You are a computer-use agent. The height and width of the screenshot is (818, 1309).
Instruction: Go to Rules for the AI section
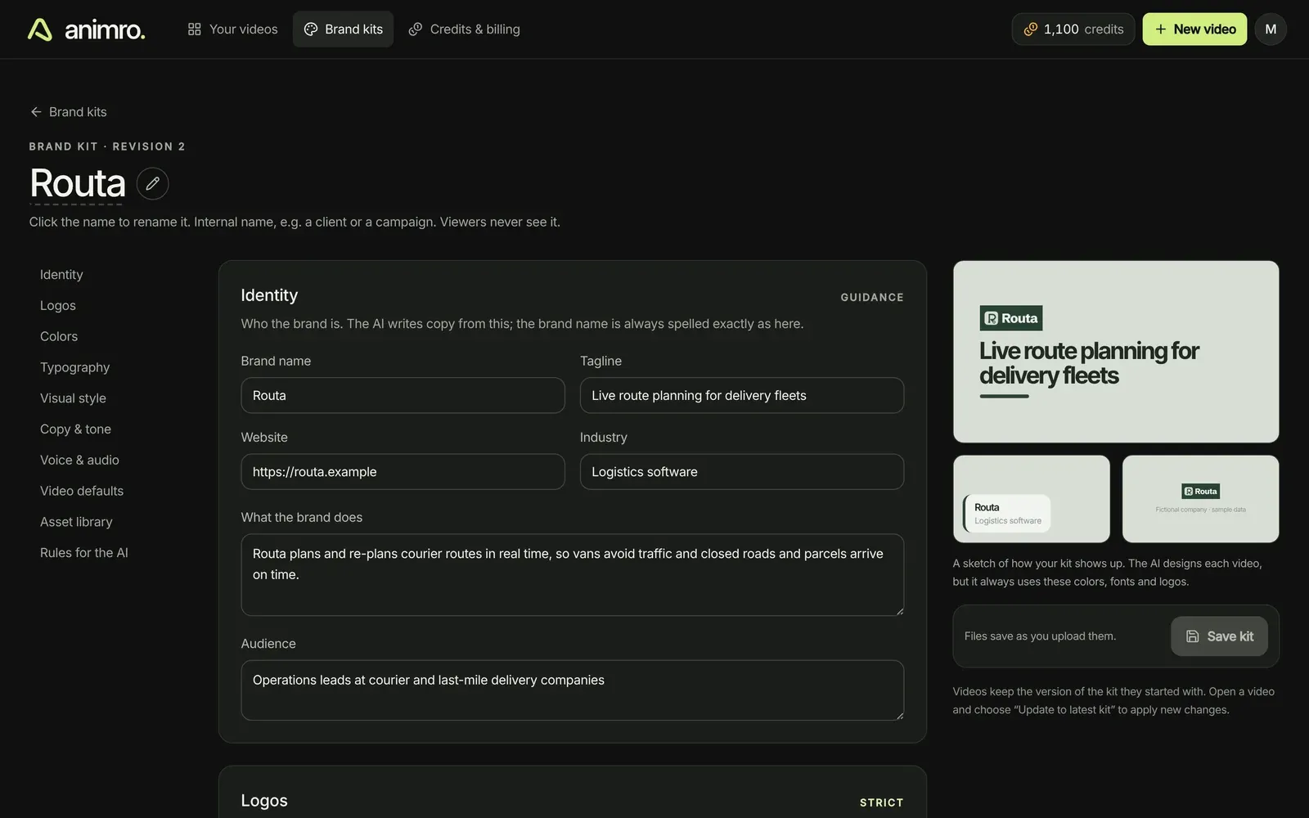[84, 553]
